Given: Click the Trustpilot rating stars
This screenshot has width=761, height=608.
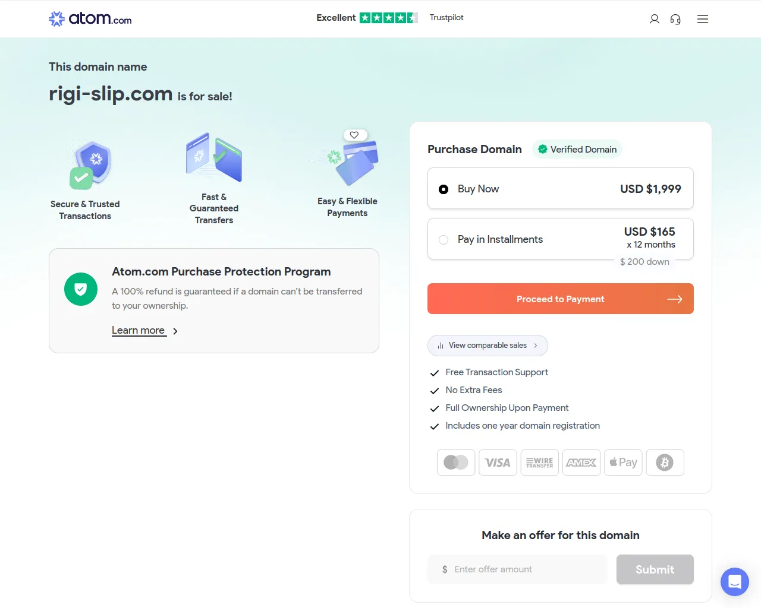Looking at the screenshot, I should [388, 18].
